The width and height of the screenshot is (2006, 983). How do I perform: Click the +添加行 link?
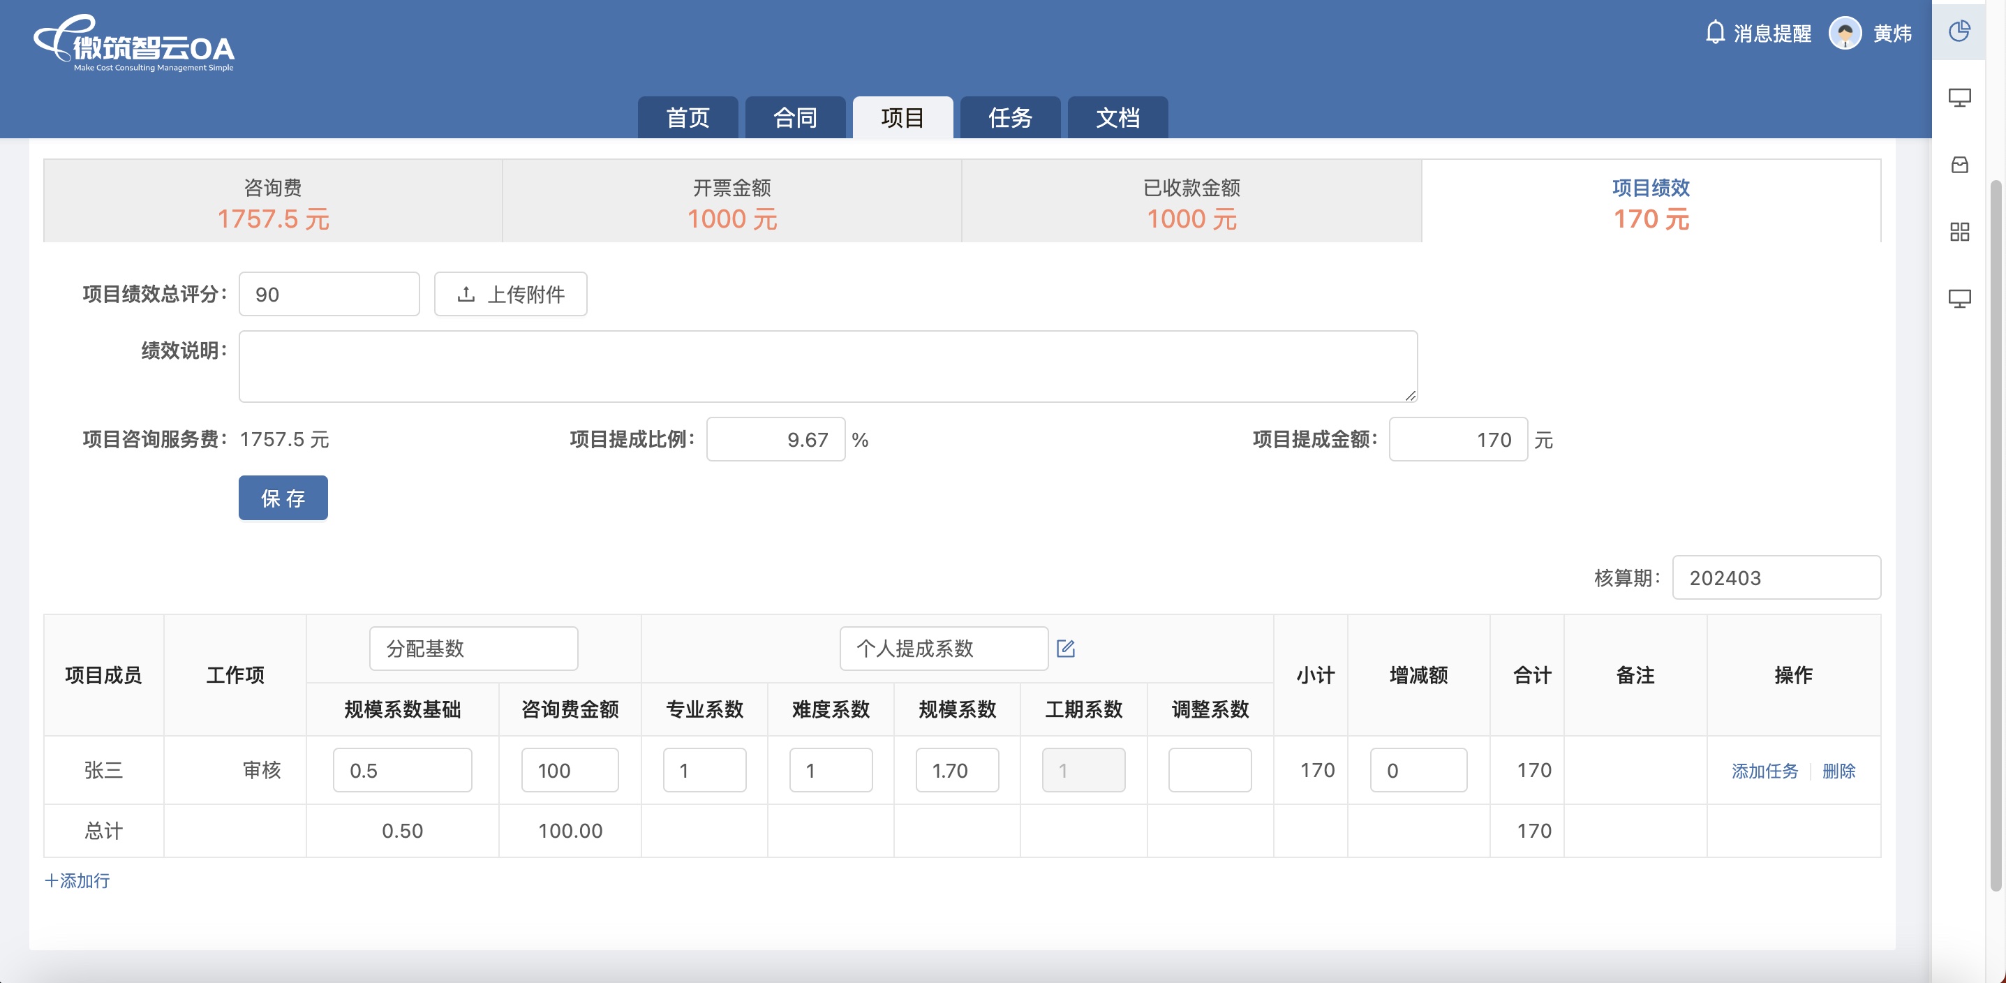tap(77, 880)
